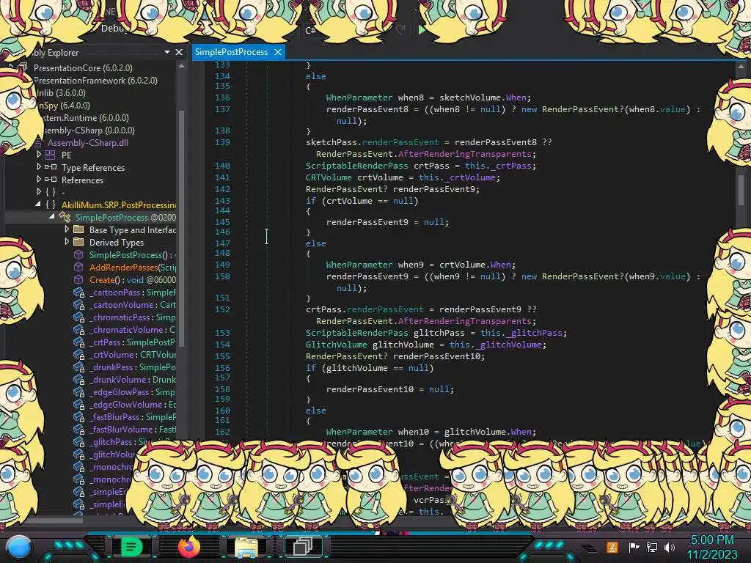
Task: Select PresentationFramework (6.0.2.0) assembly
Action: coord(96,80)
